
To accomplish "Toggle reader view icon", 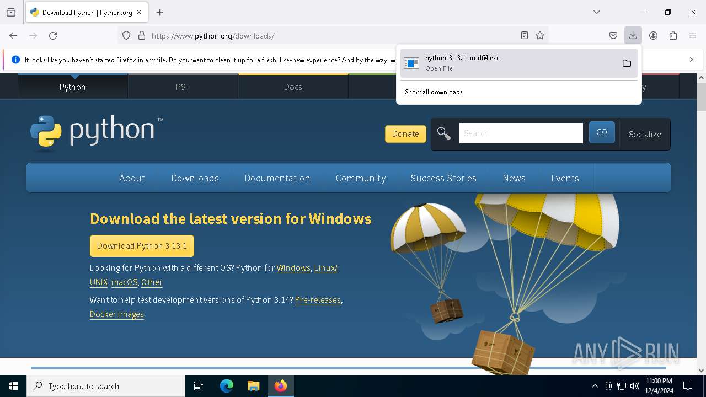I will (x=525, y=36).
